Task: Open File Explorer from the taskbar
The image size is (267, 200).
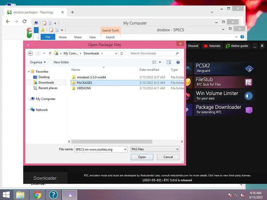Action: coord(20,195)
